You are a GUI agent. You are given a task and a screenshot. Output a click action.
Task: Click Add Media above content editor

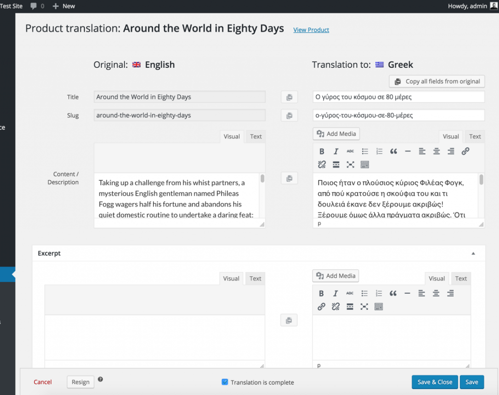click(336, 133)
